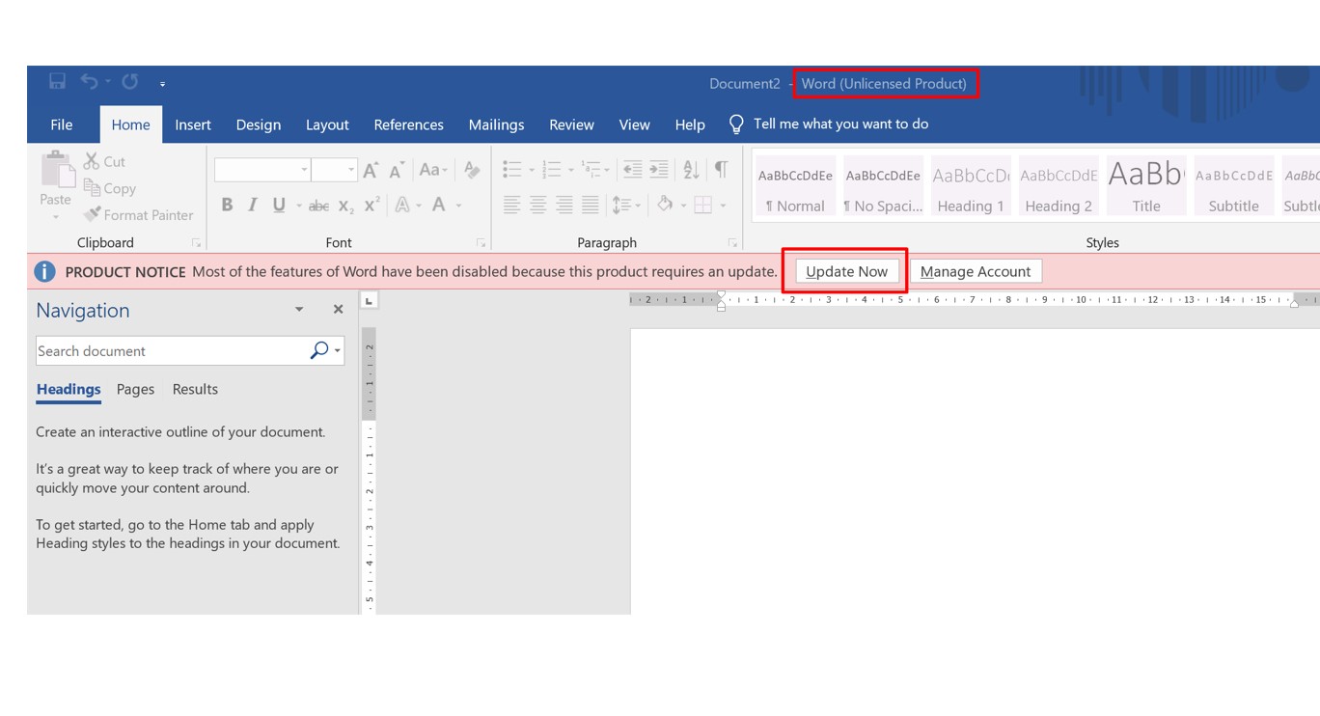Click the Save icon in the quick access toolbar
Screen dimensions: 1320x716
[x=57, y=82]
